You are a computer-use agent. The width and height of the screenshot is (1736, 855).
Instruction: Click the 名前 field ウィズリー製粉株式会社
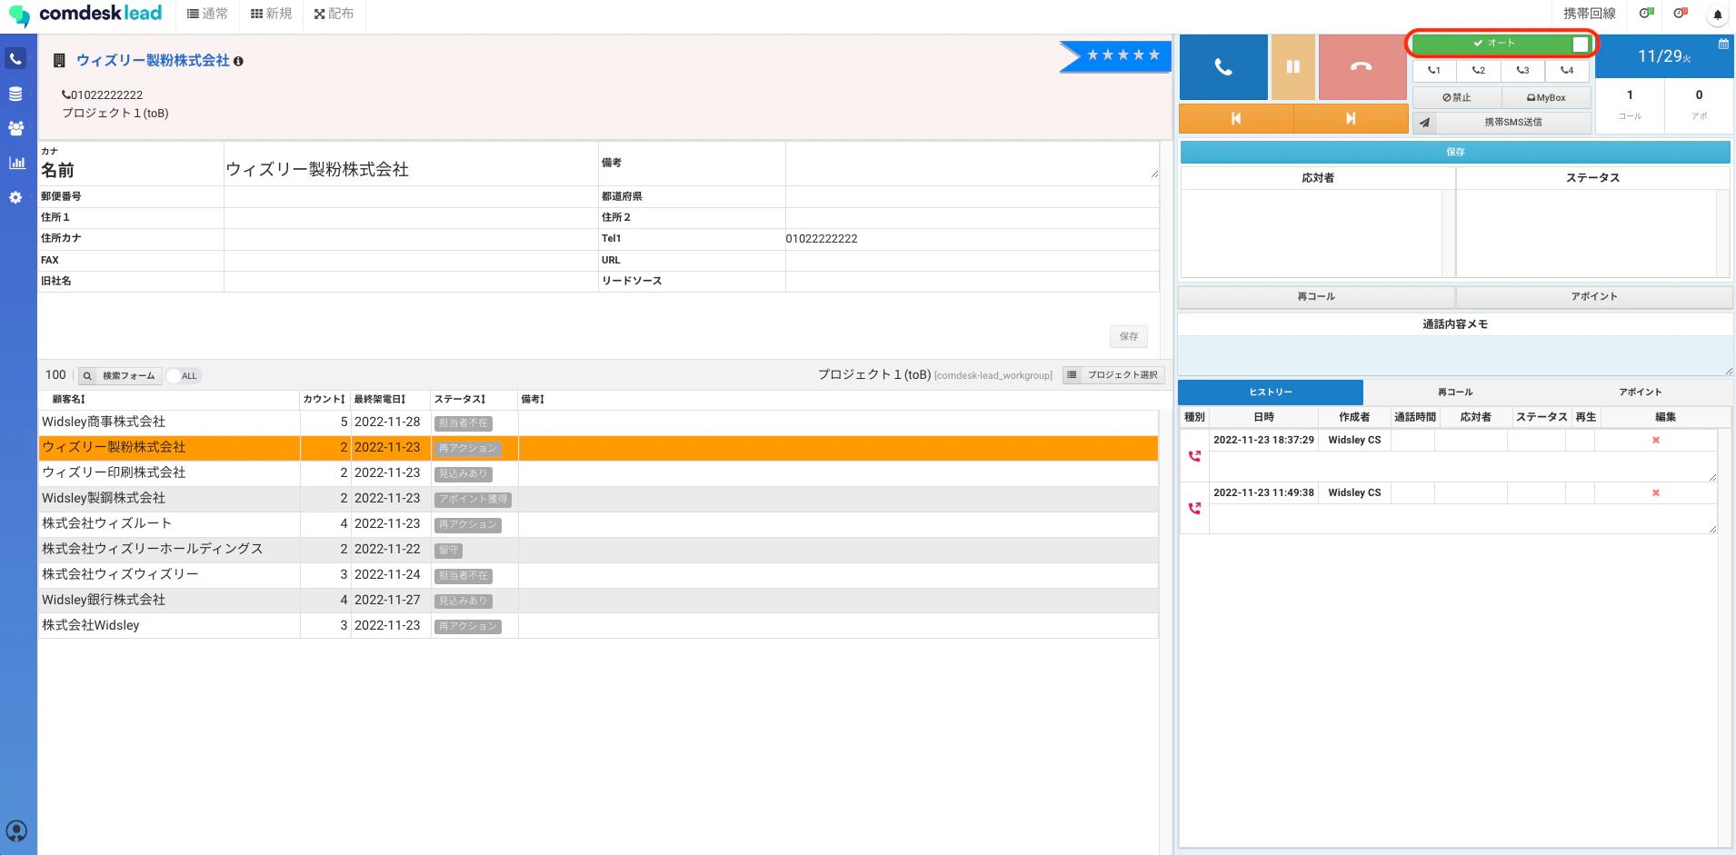(410, 169)
